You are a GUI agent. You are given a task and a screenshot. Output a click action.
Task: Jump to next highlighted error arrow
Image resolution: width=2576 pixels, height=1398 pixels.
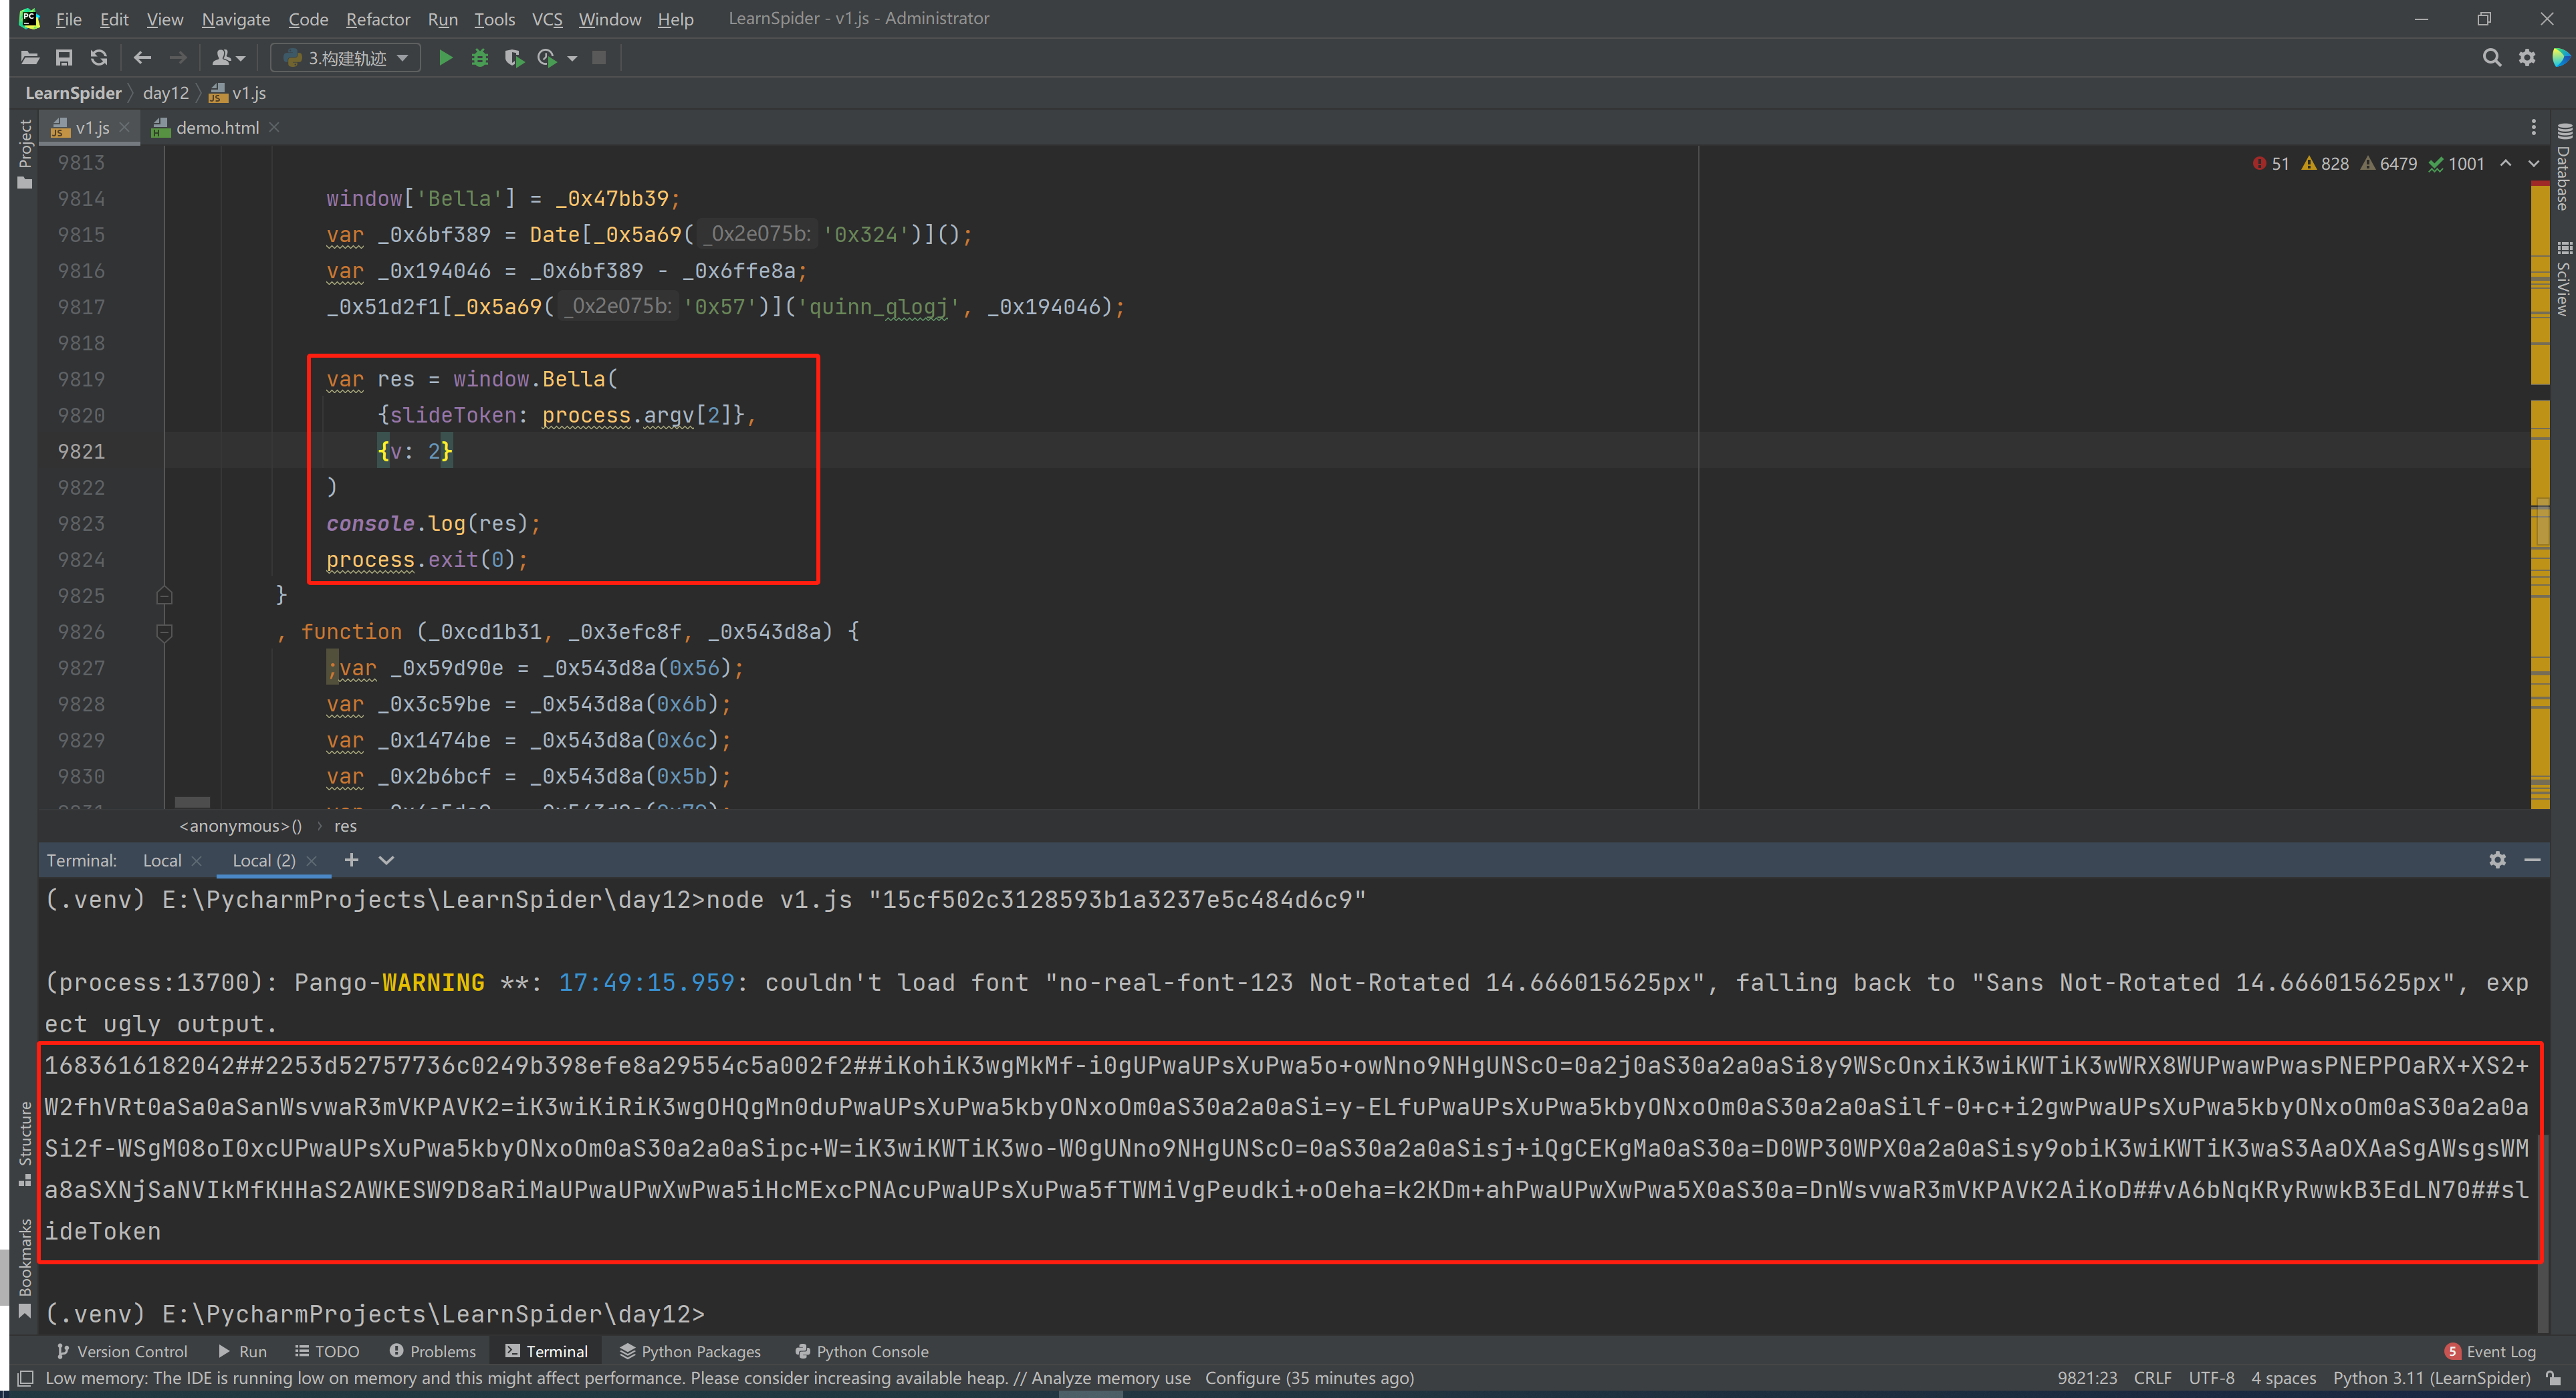[2533, 163]
